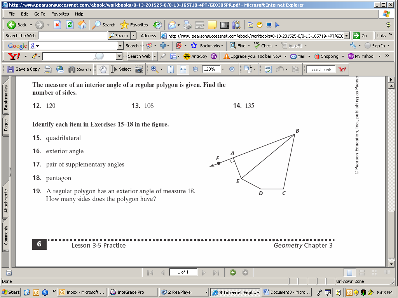The height and width of the screenshot is (298, 398).
Task: Click the page number field
Action: [183, 272]
